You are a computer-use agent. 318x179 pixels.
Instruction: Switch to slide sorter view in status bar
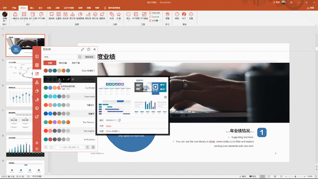pyautogui.click(x=269, y=177)
